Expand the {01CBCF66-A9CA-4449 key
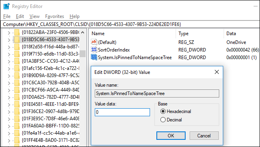This screenshot has width=260, height=147. [x=9, y=90]
